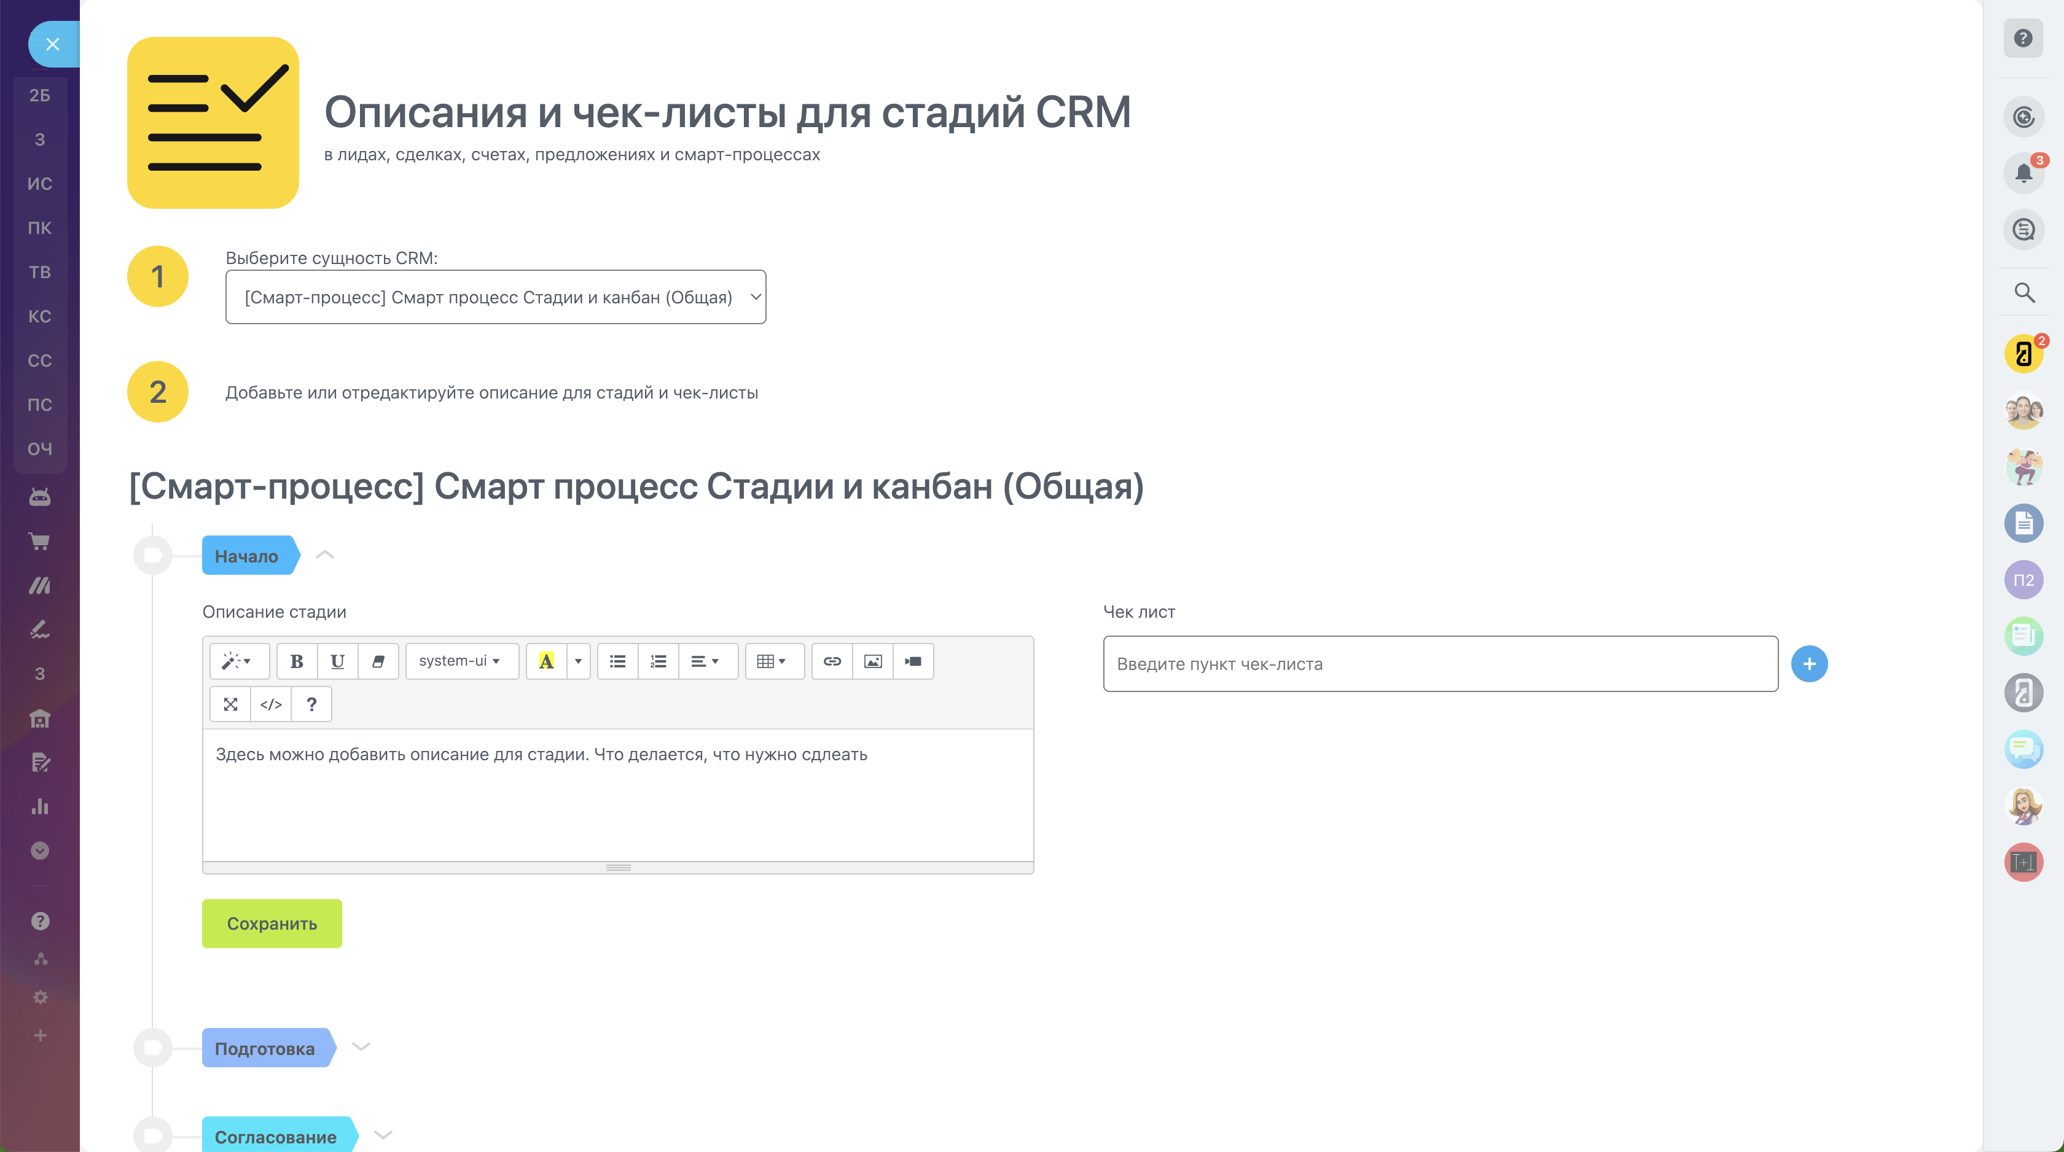The width and height of the screenshot is (2064, 1152).
Task: Click the Bold formatting button
Action: 297,661
